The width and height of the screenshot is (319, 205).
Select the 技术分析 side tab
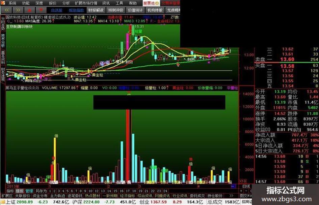[3, 40]
